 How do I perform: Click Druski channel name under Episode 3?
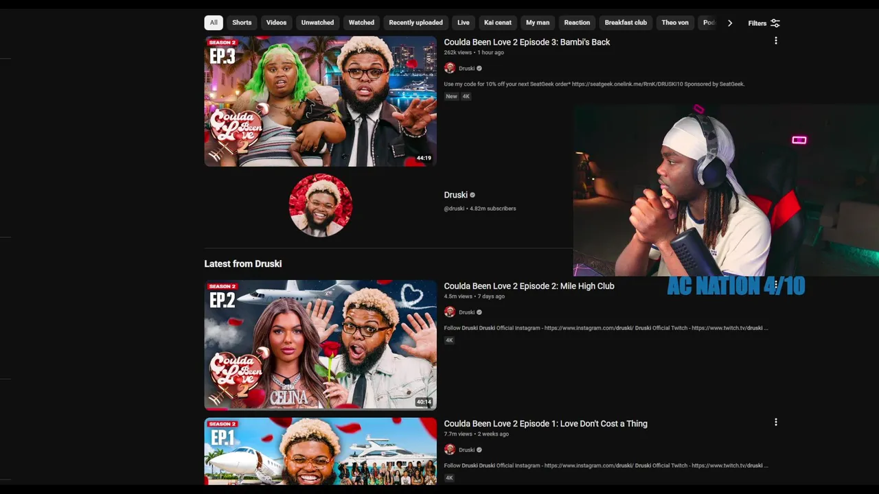point(466,69)
